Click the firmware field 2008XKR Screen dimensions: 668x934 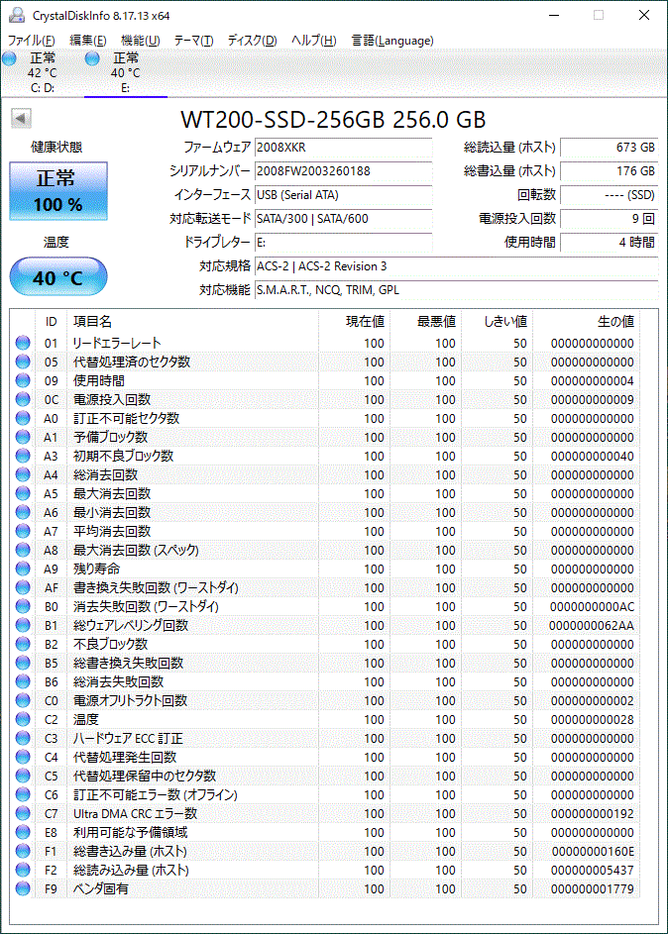(343, 148)
